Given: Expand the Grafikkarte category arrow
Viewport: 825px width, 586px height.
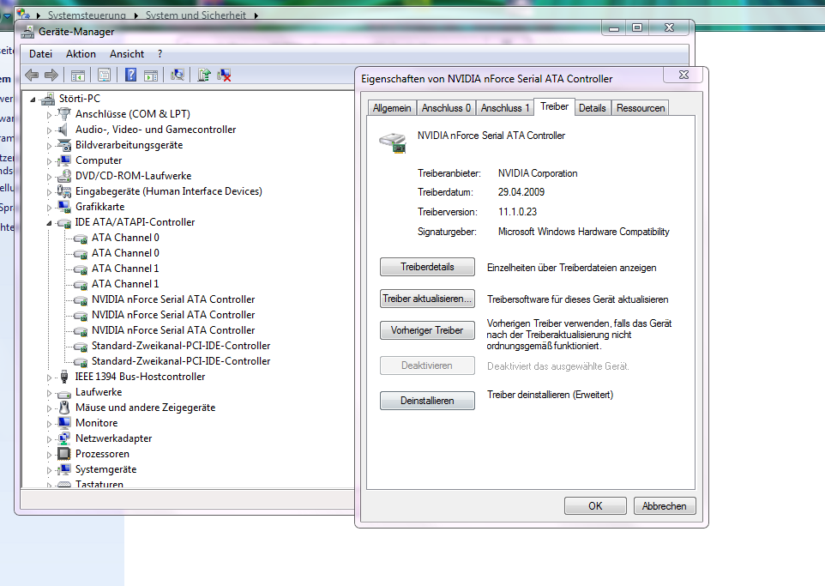Looking at the screenshot, I should (x=49, y=208).
